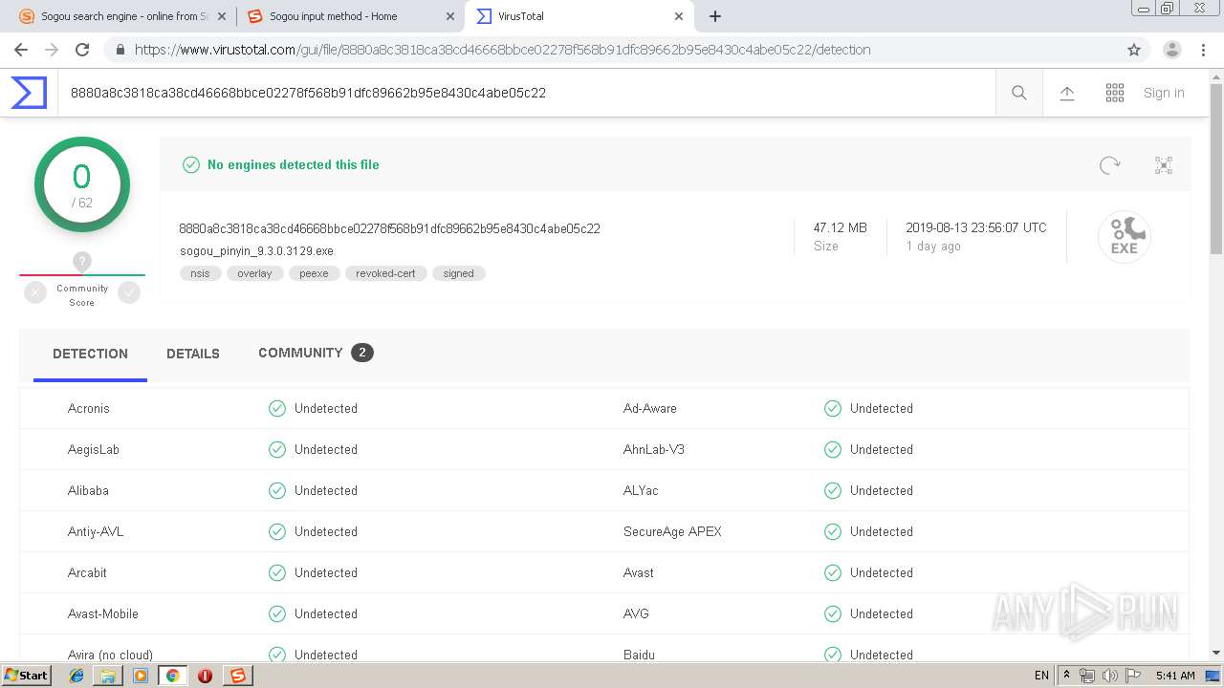
Task: Close the VirusTotal browser tab
Action: pyautogui.click(x=679, y=16)
